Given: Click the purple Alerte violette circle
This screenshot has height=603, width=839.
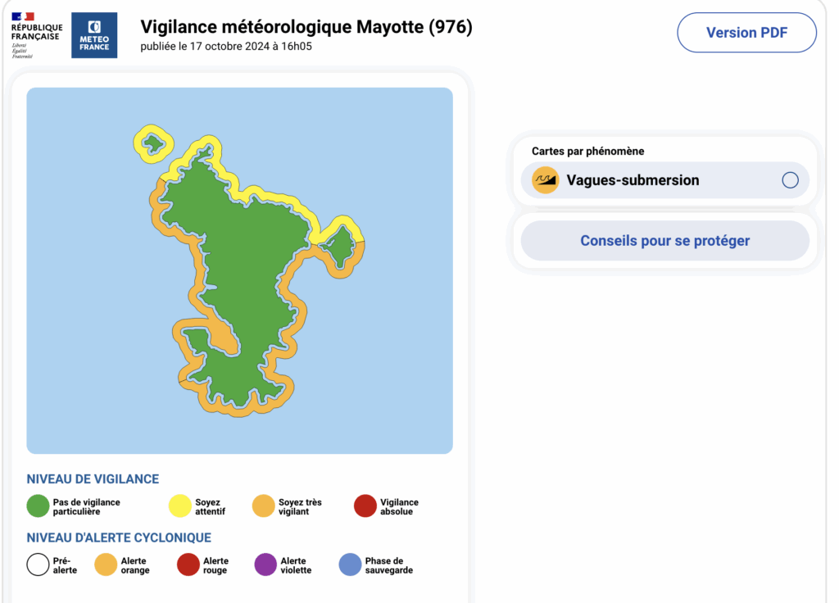Looking at the screenshot, I should pyautogui.click(x=265, y=564).
